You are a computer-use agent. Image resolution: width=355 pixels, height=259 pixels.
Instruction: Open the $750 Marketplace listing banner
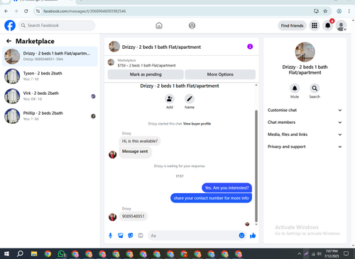[182, 63]
